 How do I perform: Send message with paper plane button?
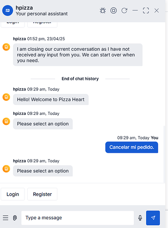[153, 218]
